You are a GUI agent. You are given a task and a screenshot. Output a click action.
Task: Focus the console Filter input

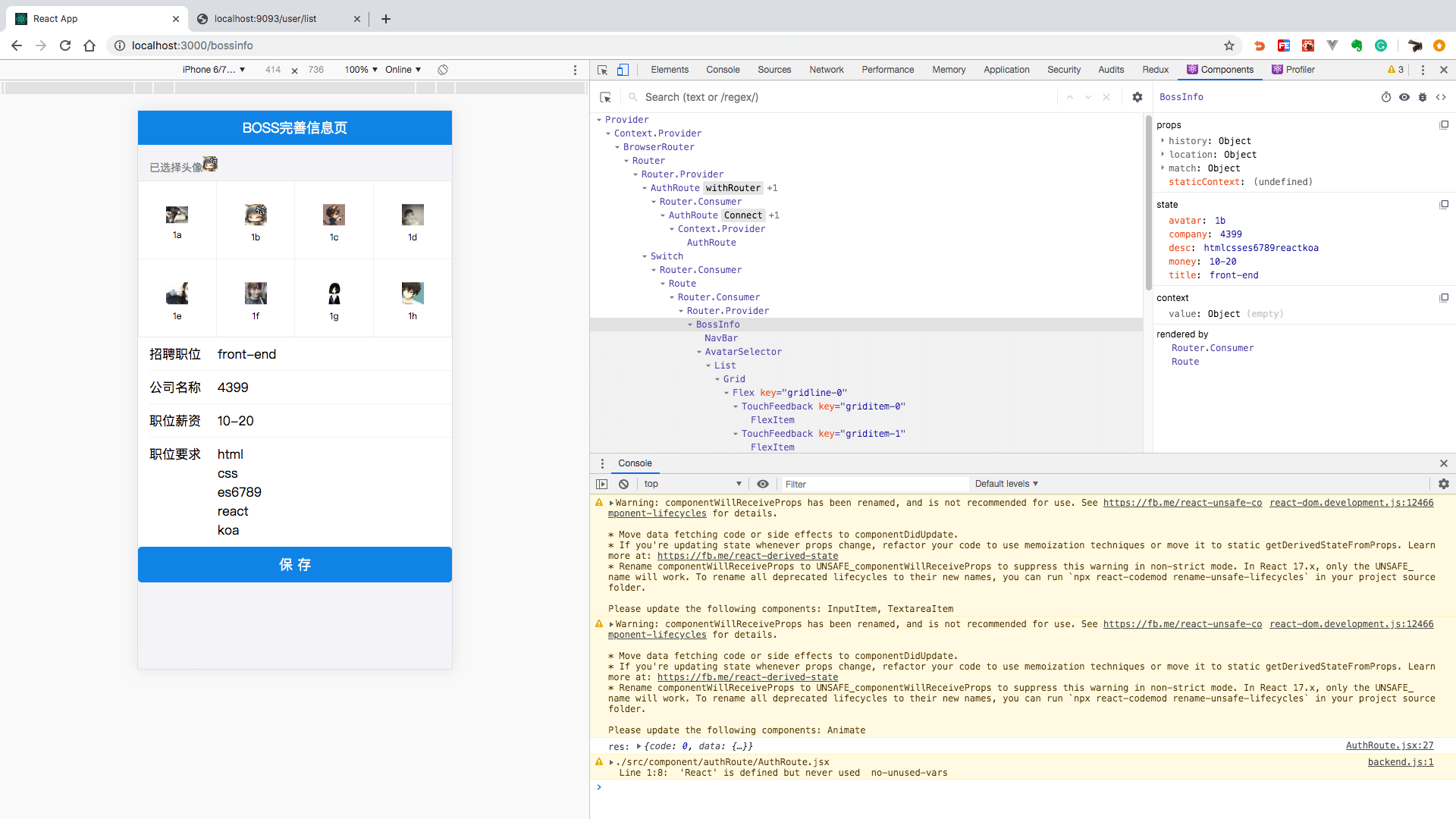(x=875, y=484)
